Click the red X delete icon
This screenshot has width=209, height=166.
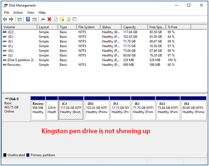(x=49, y=19)
